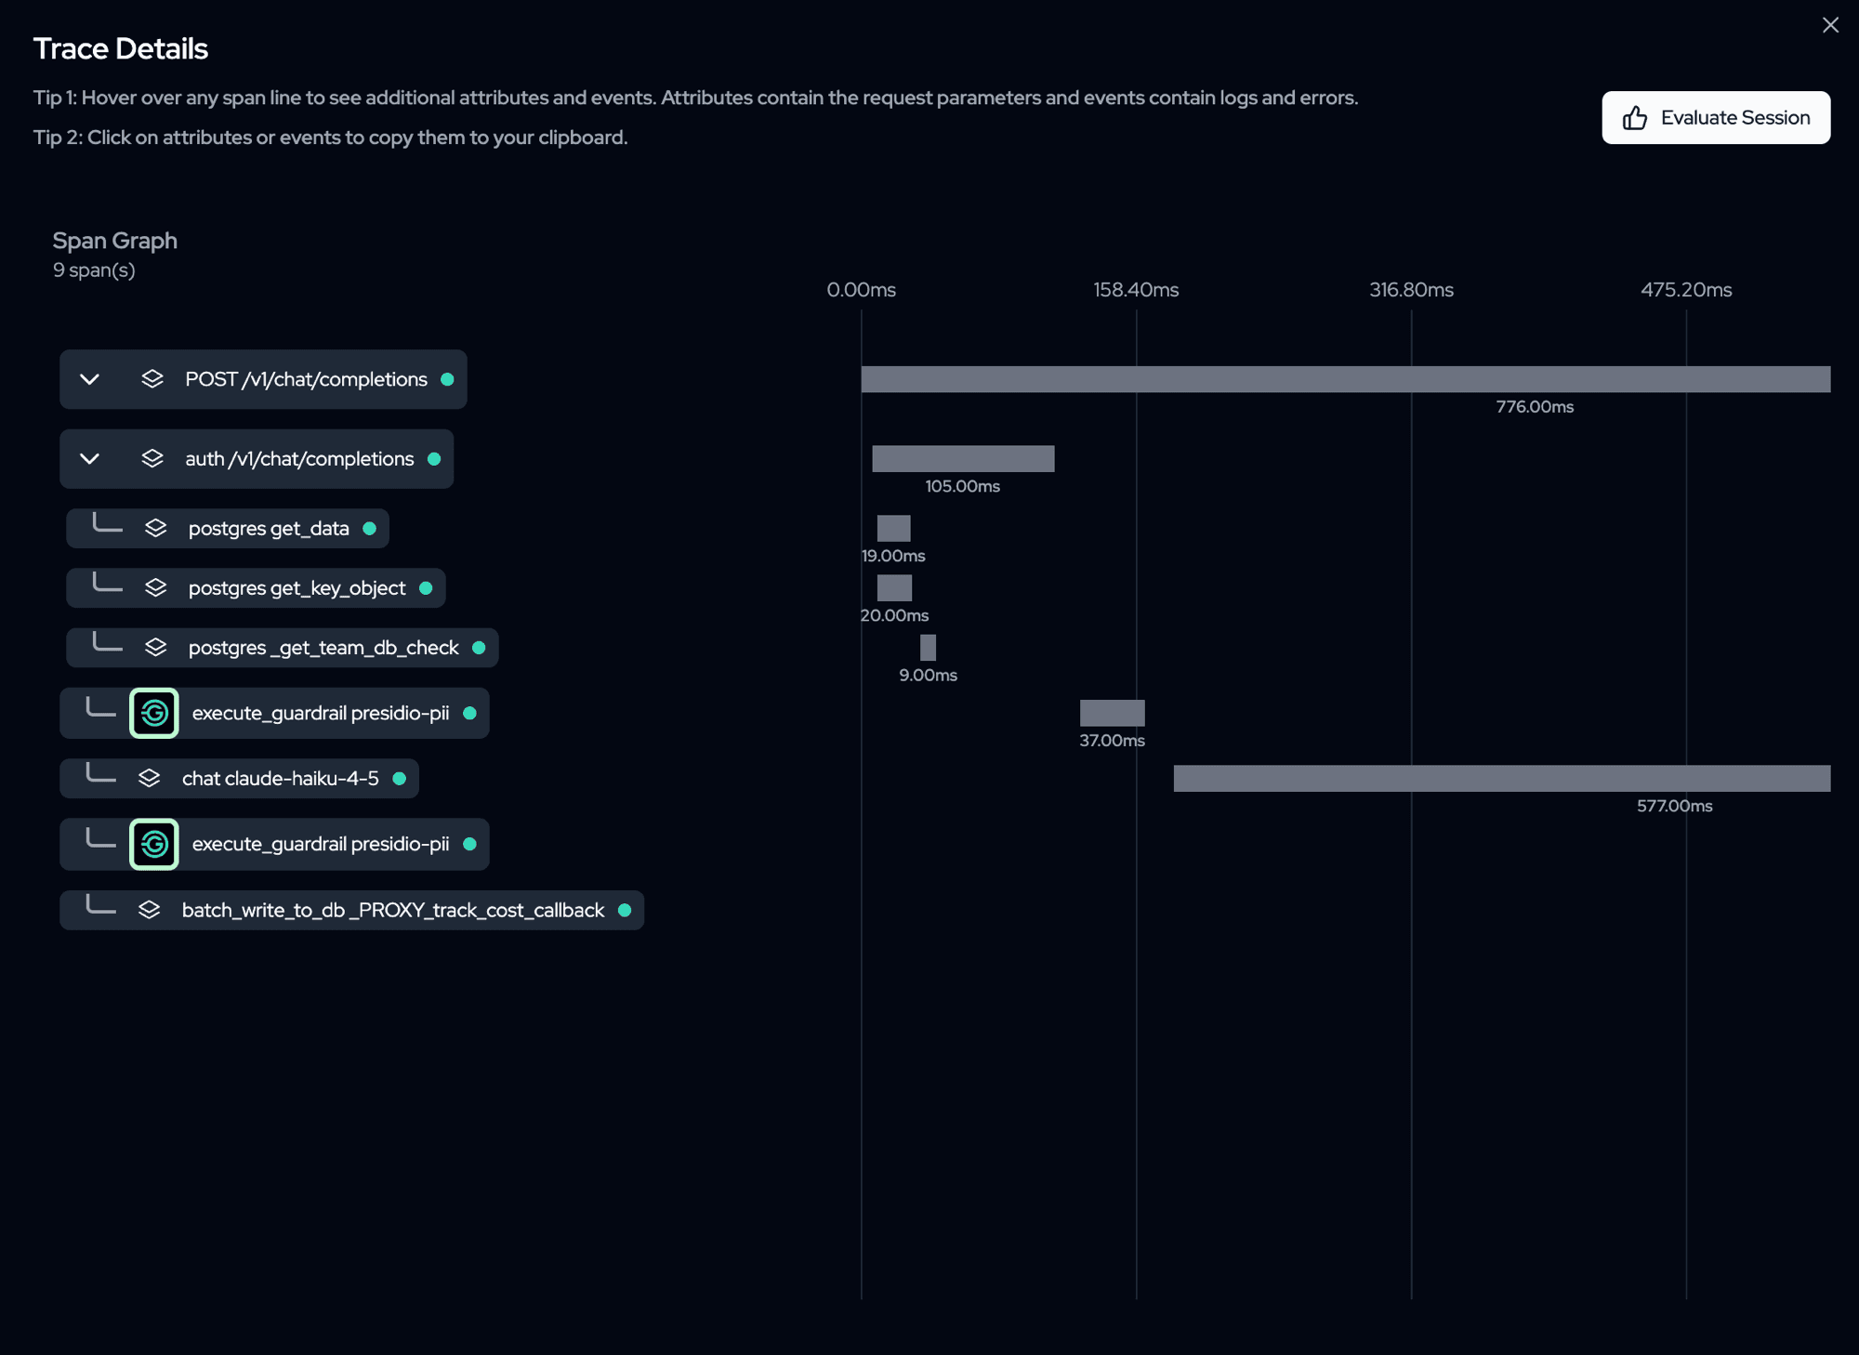Click the layers icon beside chat claude-haiku-4-5
The image size is (1859, 1355).
click(149, 779)
